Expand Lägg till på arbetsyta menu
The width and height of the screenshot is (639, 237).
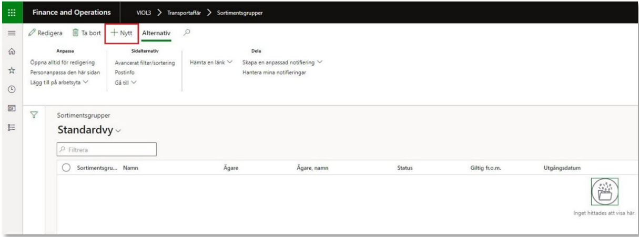click(x=58, y=83)
